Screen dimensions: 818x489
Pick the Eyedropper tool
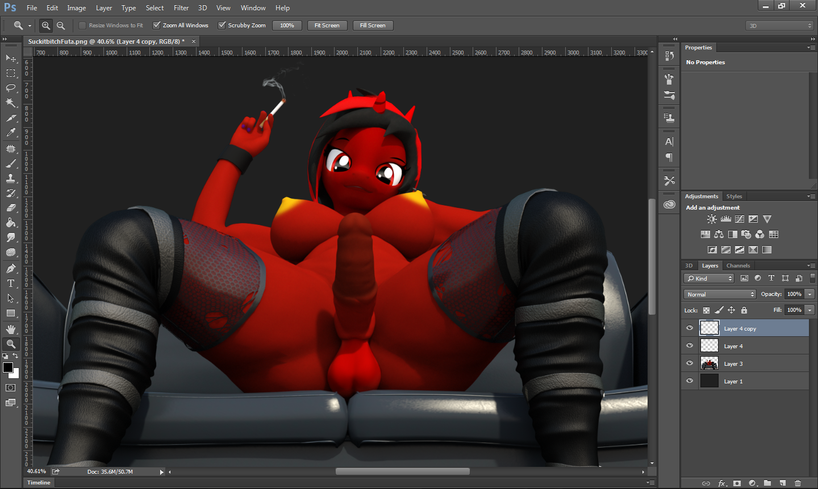pyautogui.click(x=11, y=133)
